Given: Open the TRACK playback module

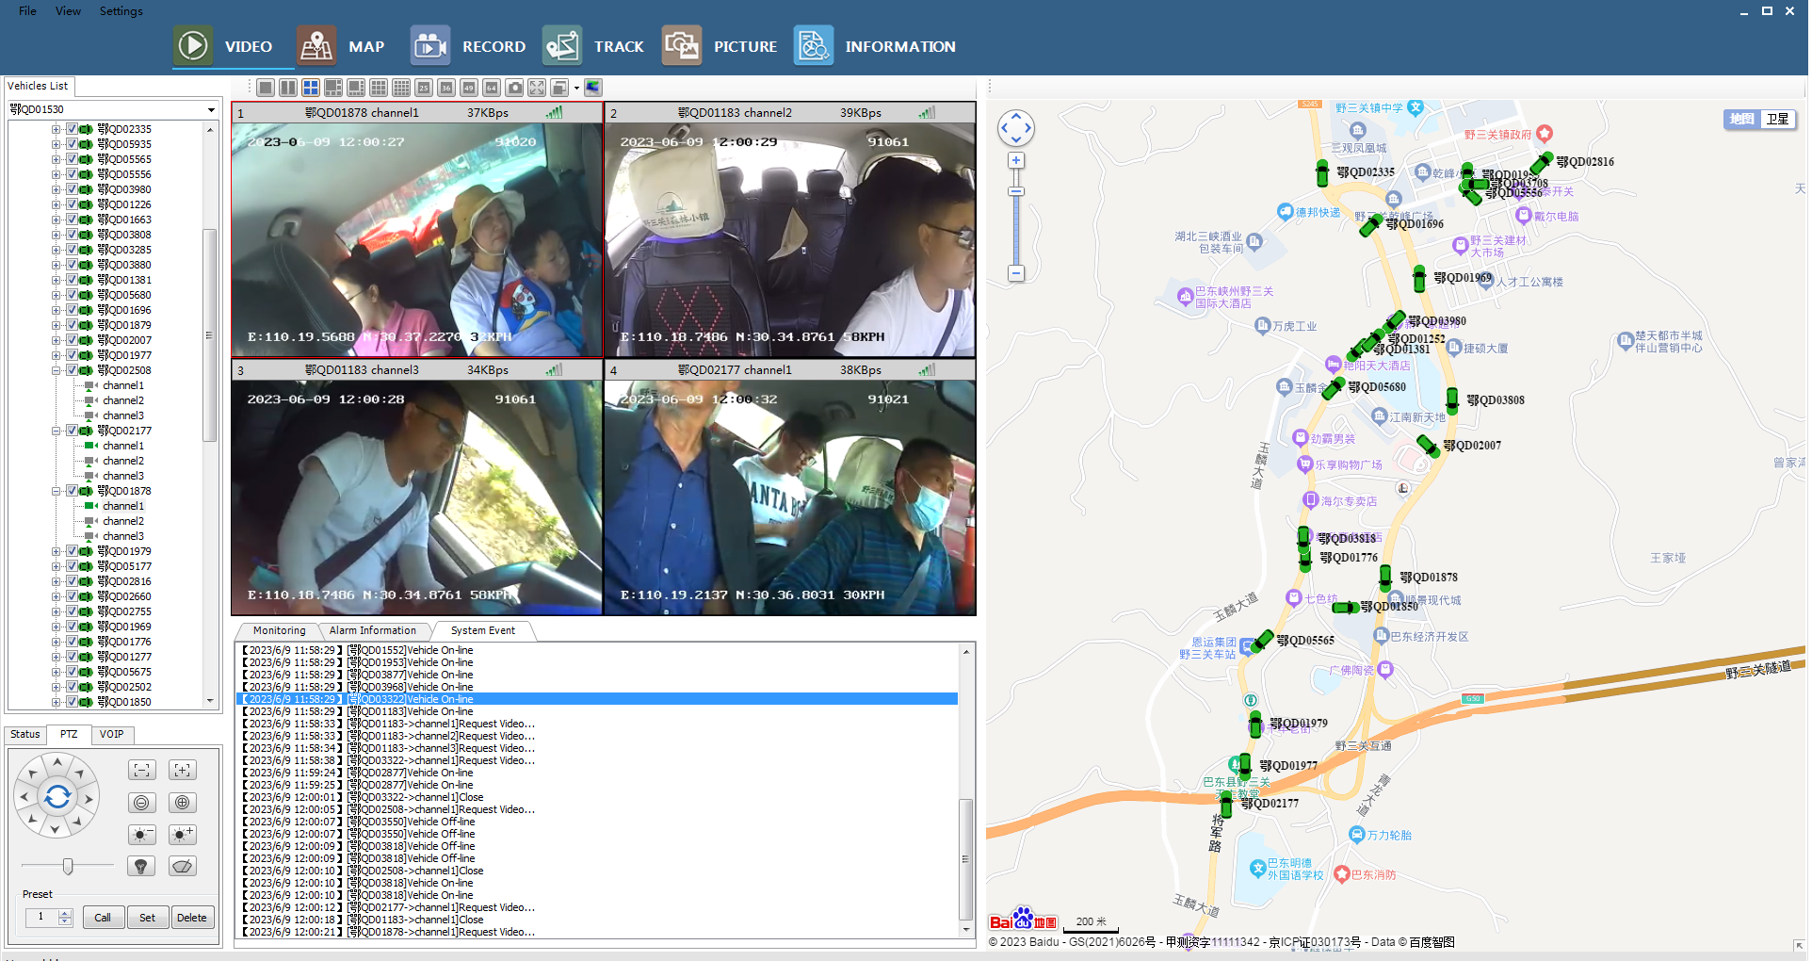Looking at the screenshot, I should [x=593, y=46].
